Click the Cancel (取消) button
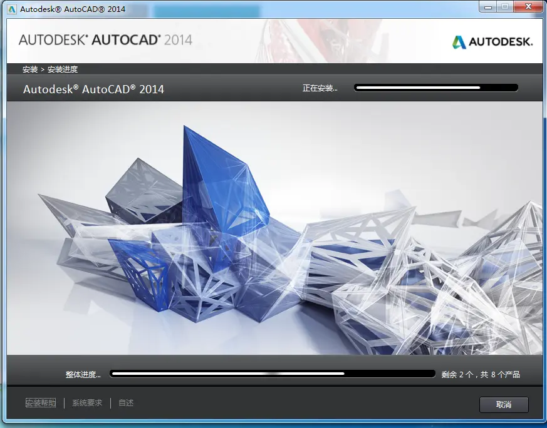 coord(504,404)
